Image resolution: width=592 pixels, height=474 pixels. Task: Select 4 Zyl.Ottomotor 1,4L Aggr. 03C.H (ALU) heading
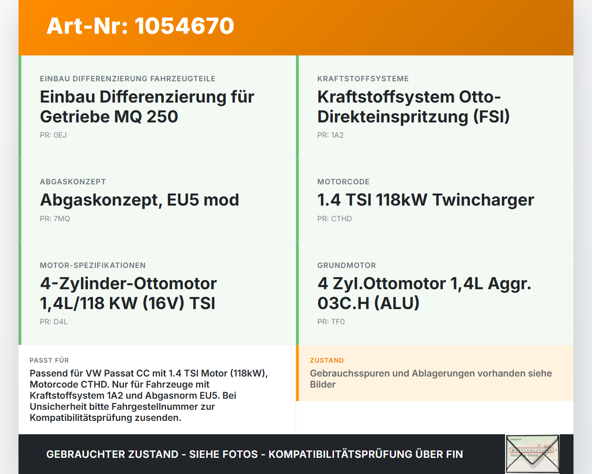click(424, 293)
